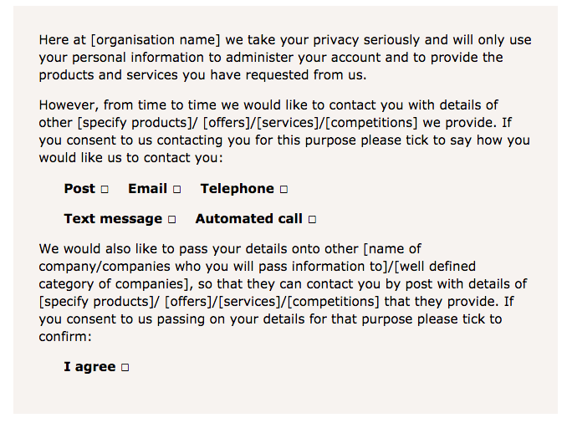Click the Text message label
The width and height of the screenshot is (567, 423).
click(113, 219)
